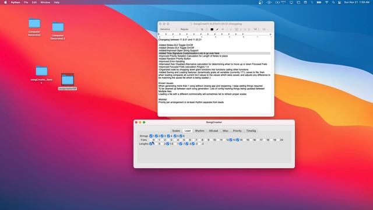Open the TimeSig tab
The height and width of the screenshot is (210, 373).
click(x=251, y=131)
